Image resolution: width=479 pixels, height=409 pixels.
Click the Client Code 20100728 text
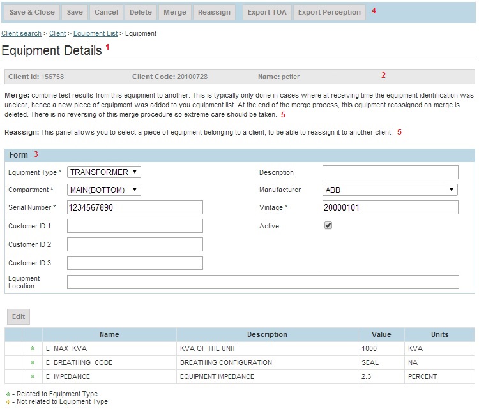[x=170, y=77]
